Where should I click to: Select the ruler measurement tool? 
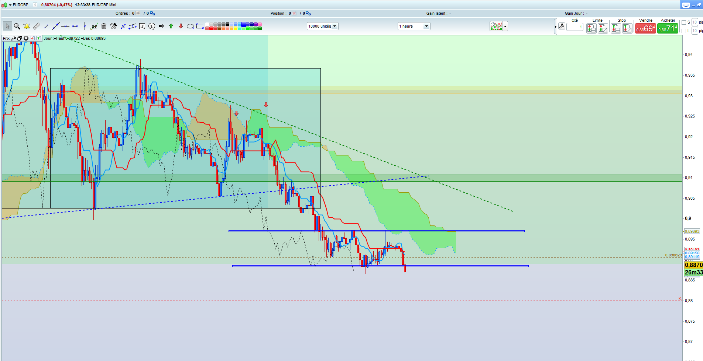(x=36, y=26)
